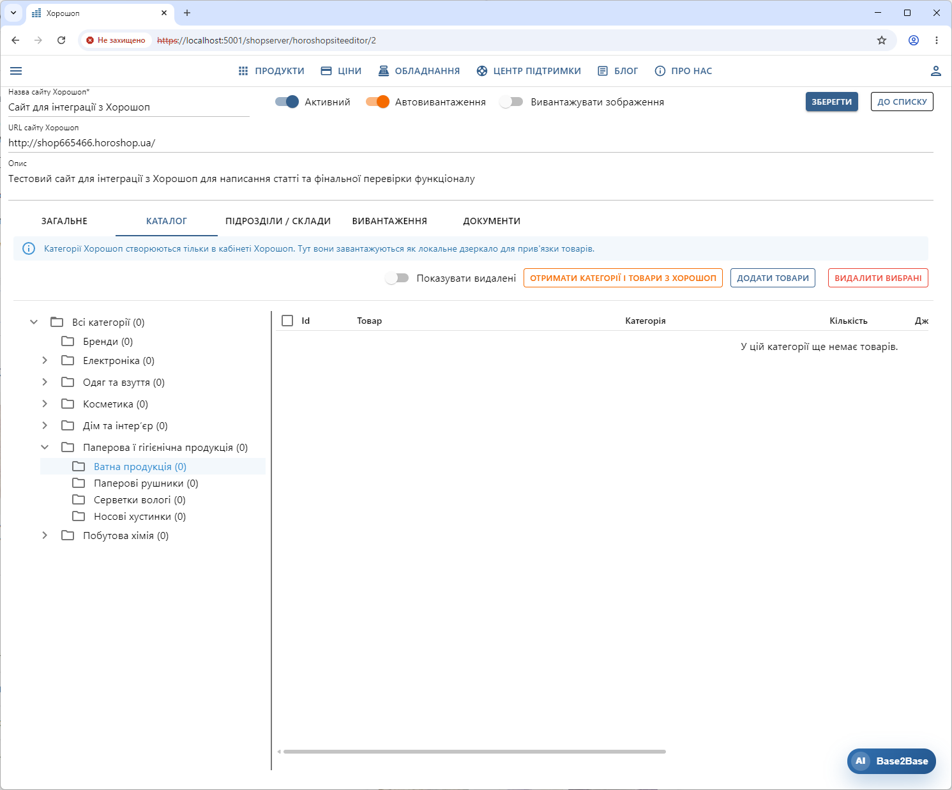Open the ПРО НАС menu item

tap(683, 71)
